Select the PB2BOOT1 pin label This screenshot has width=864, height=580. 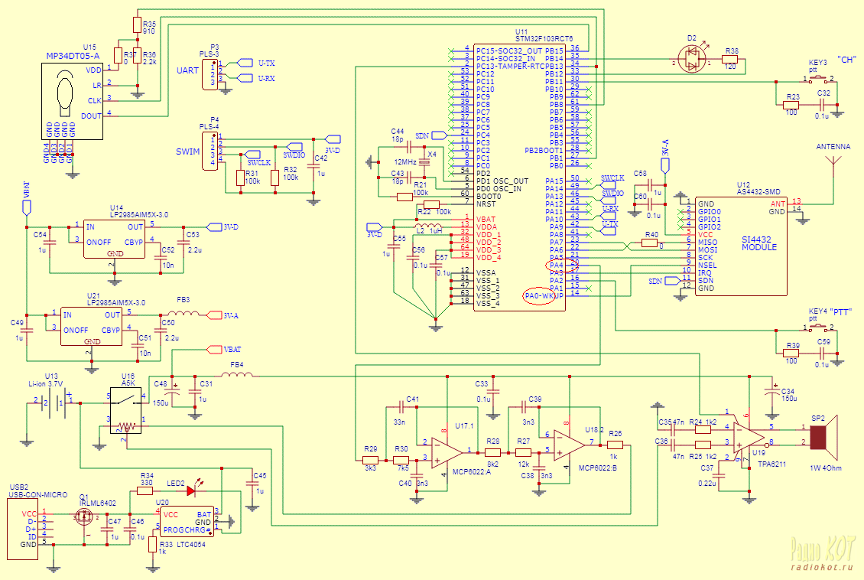[544, 150]
